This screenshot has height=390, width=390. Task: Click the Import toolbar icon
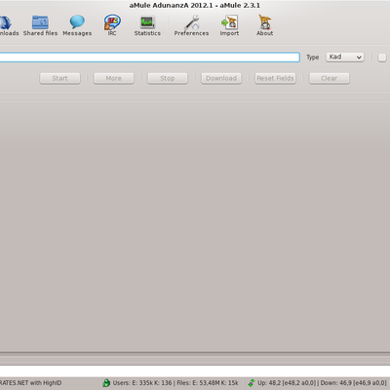tap(229, 25)
